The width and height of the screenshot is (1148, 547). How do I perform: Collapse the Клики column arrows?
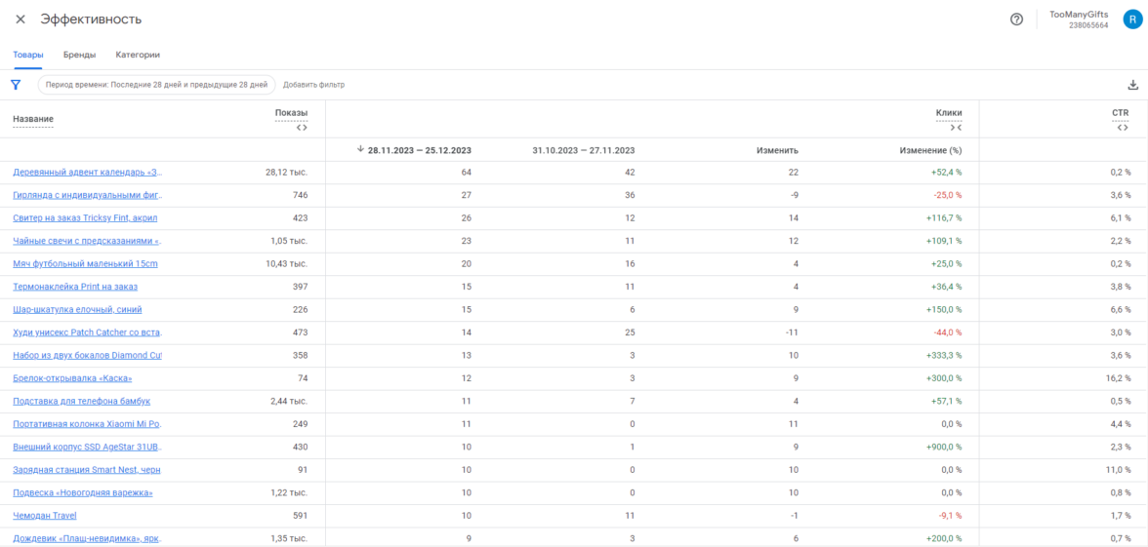[x=956, y=127]
